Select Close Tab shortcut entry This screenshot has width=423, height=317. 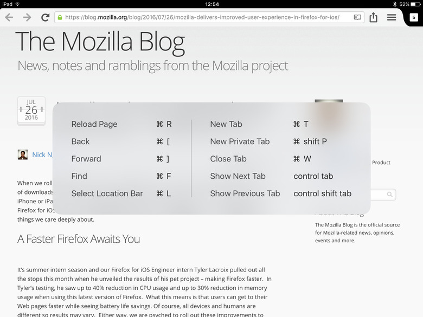[x=261, y=159]
